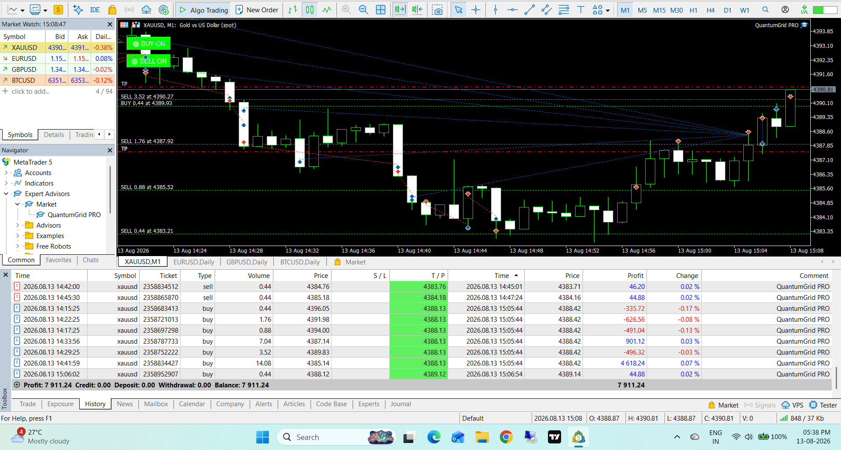Click the 'click to add...' symbol field
The image size is (841, 450).
pyautogui.click(x=30, y=91)
